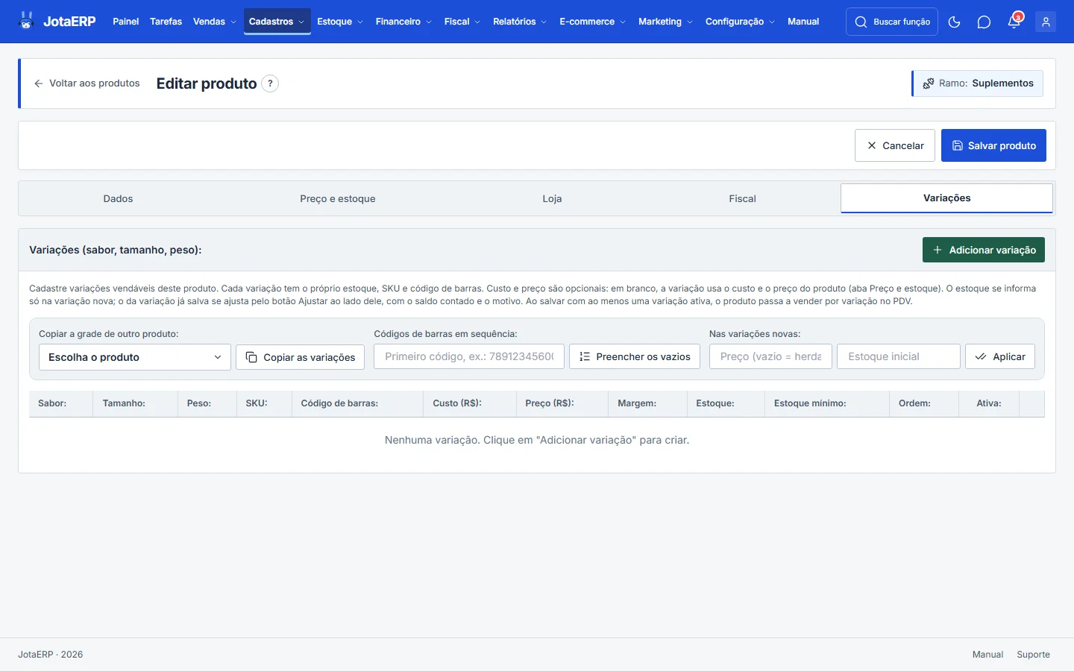Screen dimensions: 1074x671
Task: Switch to the Loja tab
Action: 552,198
